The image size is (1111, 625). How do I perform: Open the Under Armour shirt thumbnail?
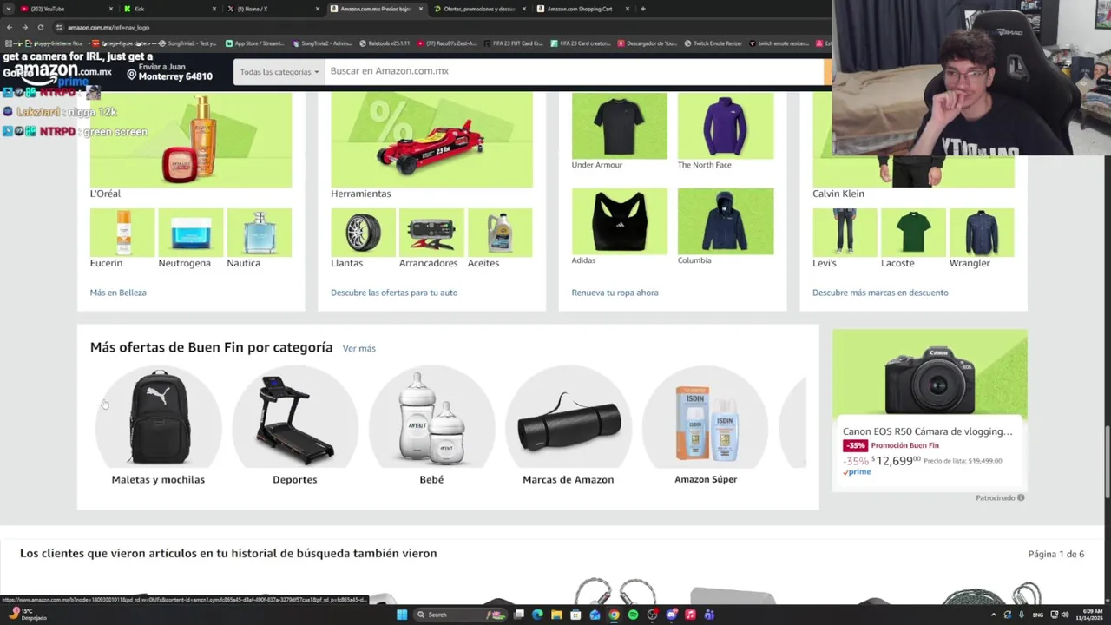[620, 126]
